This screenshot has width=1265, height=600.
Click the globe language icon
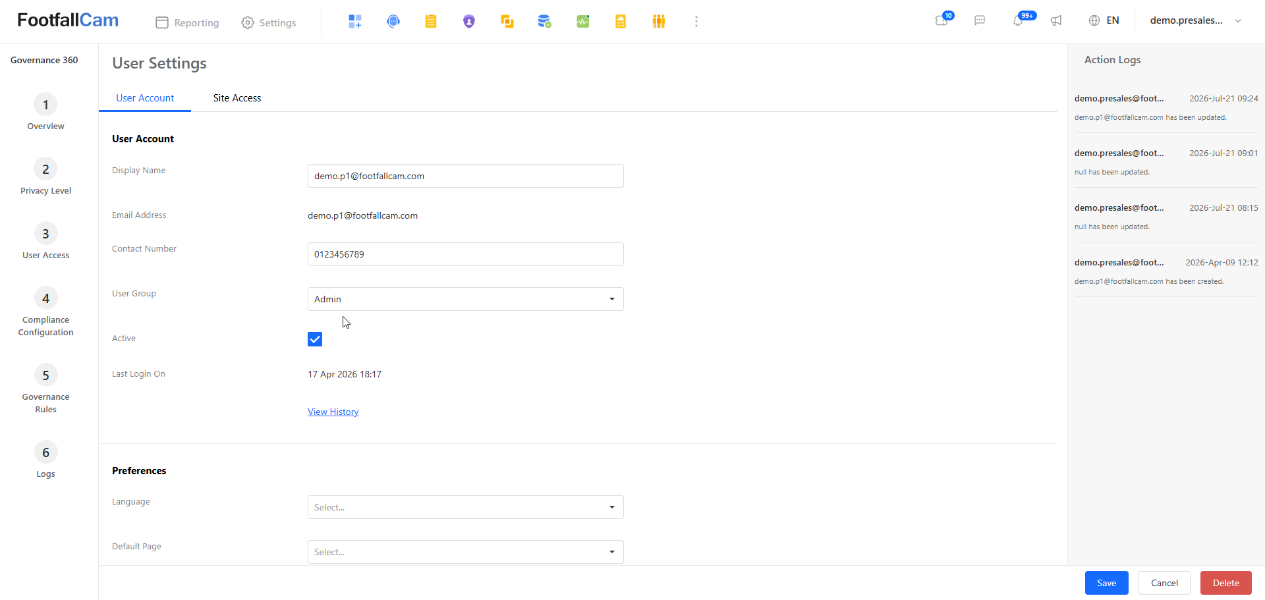coord(1094,20)
